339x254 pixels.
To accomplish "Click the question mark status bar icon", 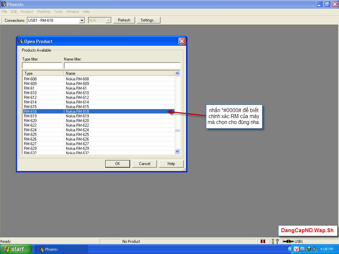I will click(277, 241).
